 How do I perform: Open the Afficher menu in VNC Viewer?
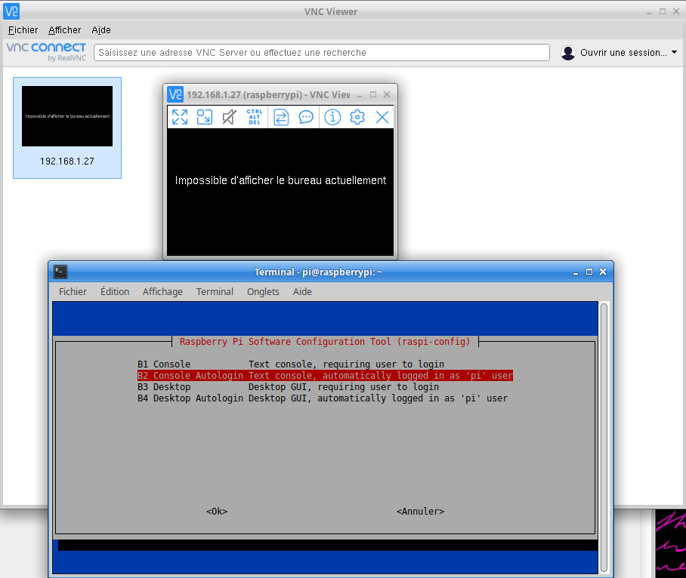65,30
